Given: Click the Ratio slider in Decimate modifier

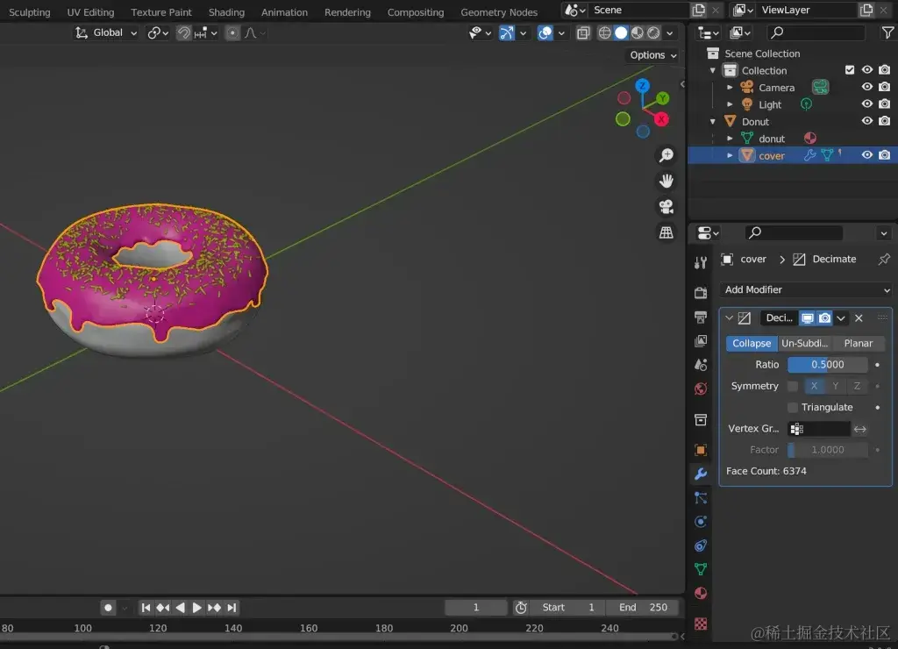Looking at the screenshot, I should 827,365.
